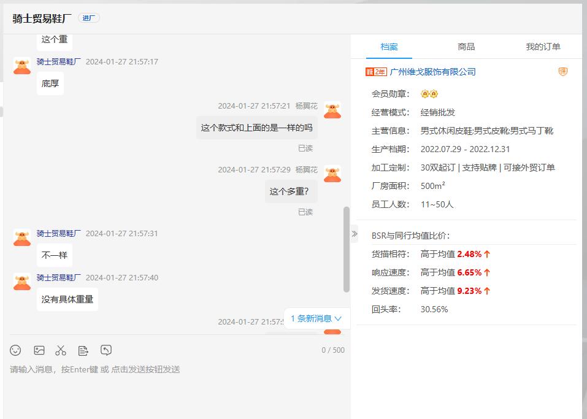Click the chat scrollbar thumb
This screenshot has width=587, height=419.
[x=347, y=250]
